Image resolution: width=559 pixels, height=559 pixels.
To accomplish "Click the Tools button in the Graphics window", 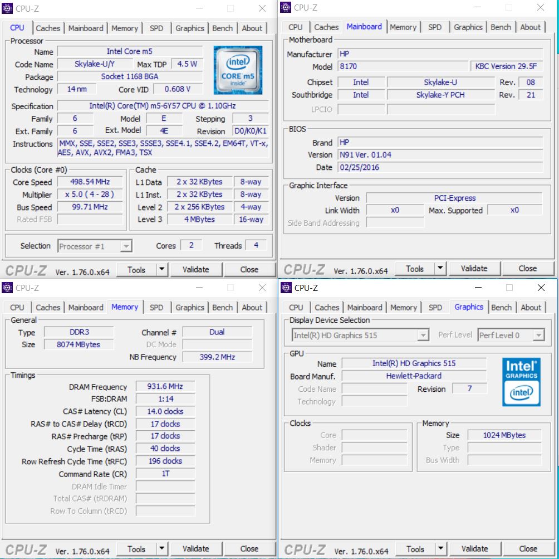I will point(415,549).
